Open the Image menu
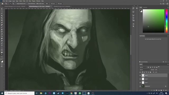This screenshot has width=169, height=95. pyautogui.click(x=10, y=1)
